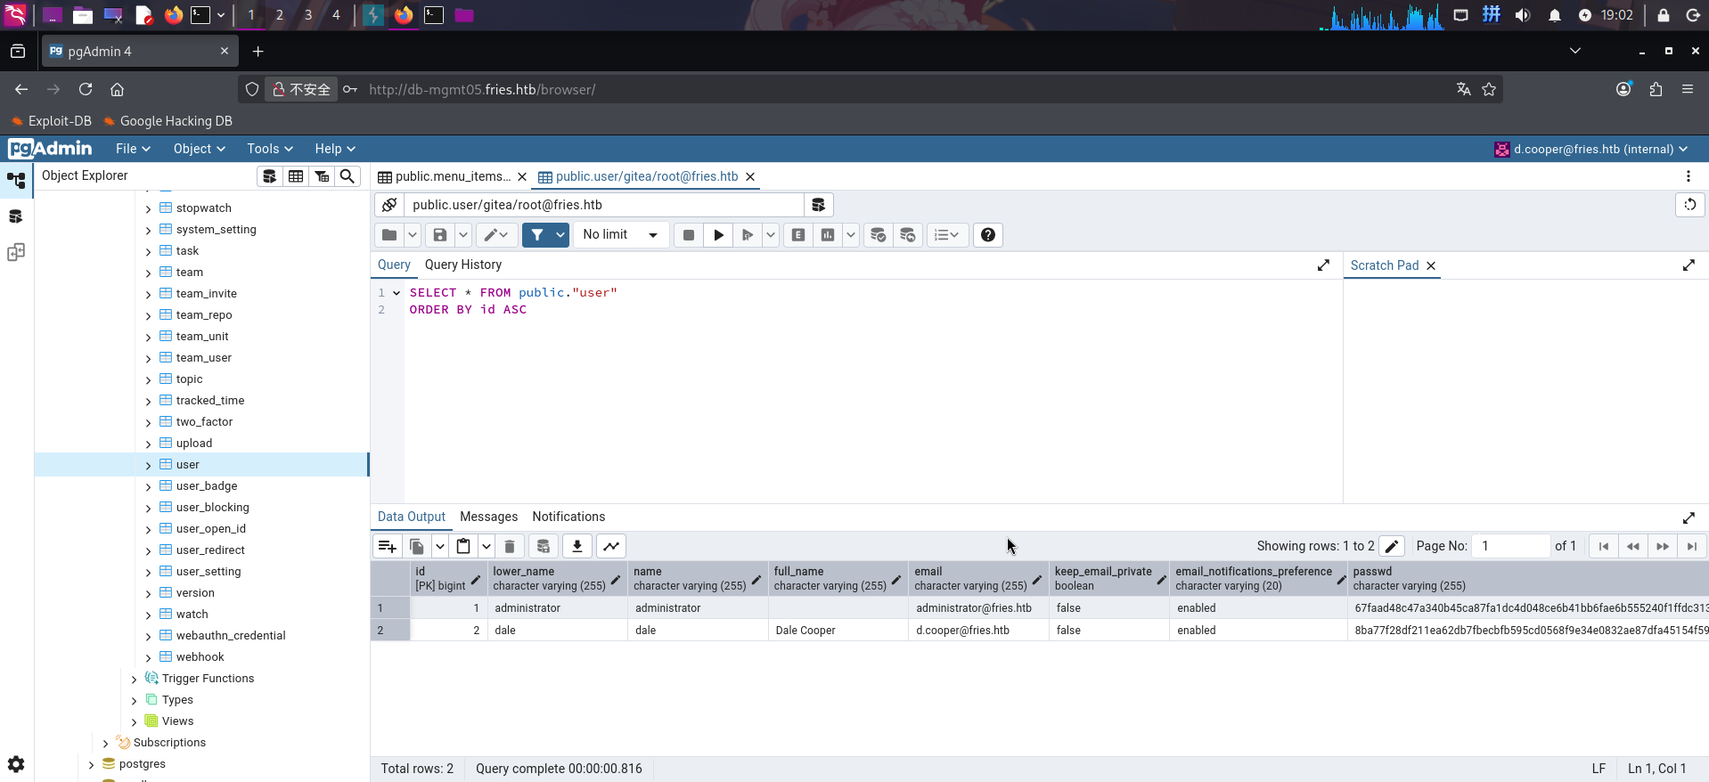Image resolution: width=1709 pixels, height=782 pixels.
Task: Select the webauthn_credential table in tree
Action: point(231,636)
